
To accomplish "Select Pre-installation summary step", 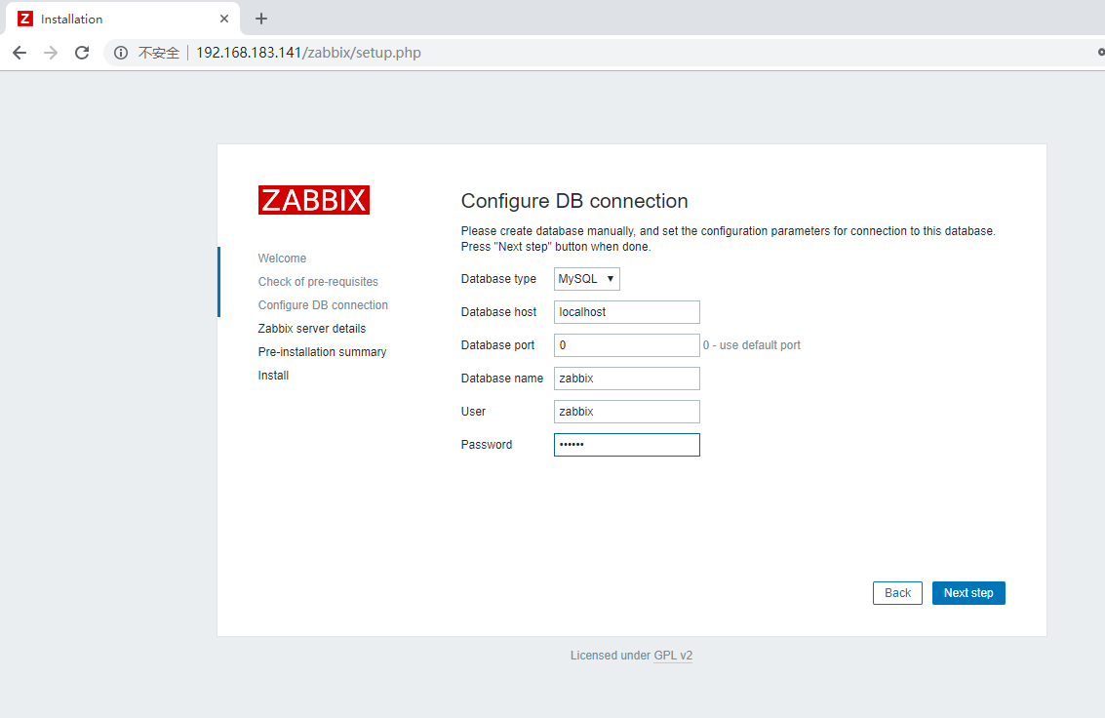I will pyautogui.click(x=322, y=351).
